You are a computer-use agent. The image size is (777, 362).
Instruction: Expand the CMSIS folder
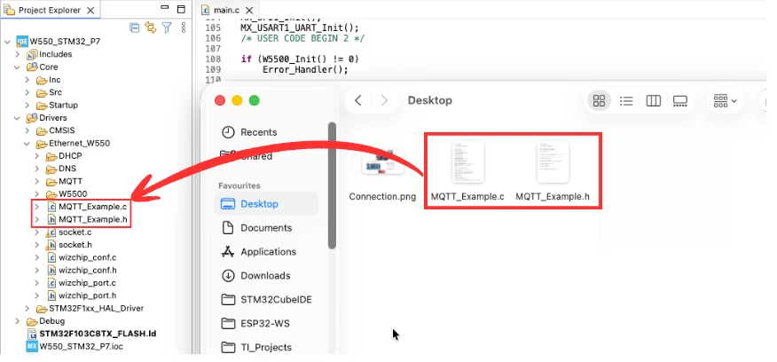tap(27, 131)
